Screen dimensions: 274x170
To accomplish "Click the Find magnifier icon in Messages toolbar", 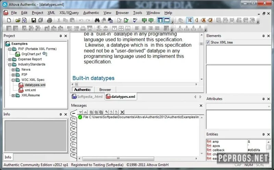I will [x=107, y=112].
